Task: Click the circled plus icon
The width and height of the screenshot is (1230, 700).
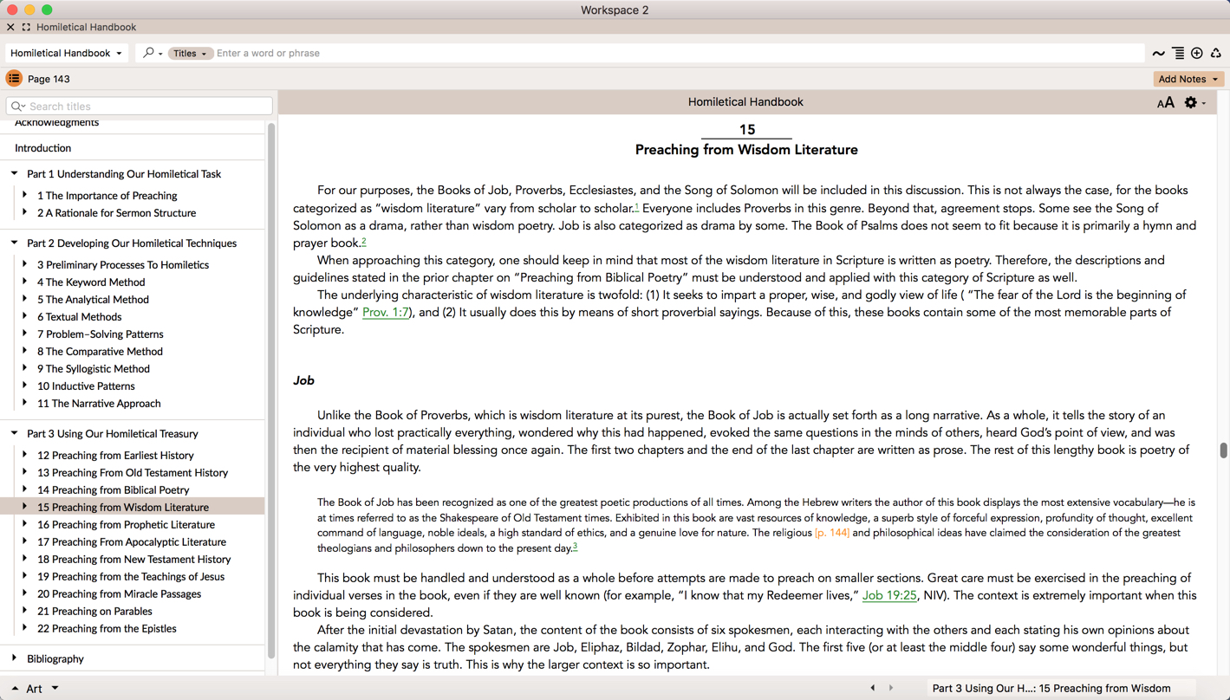Action: pos(1197,54)
